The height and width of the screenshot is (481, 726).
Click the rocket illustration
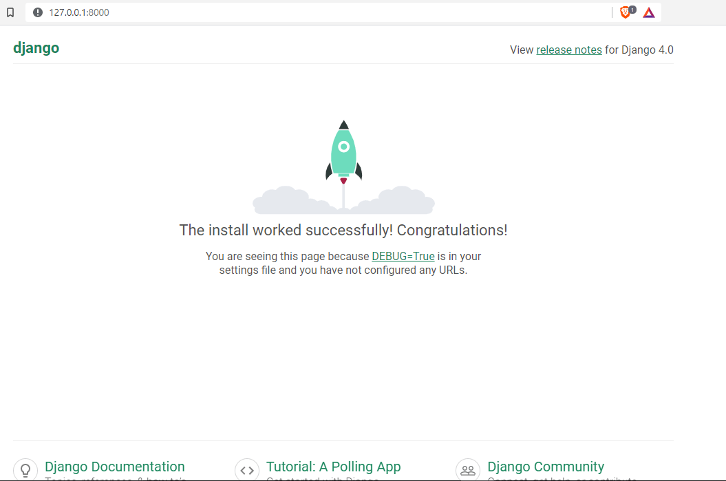tap(343, 167)
